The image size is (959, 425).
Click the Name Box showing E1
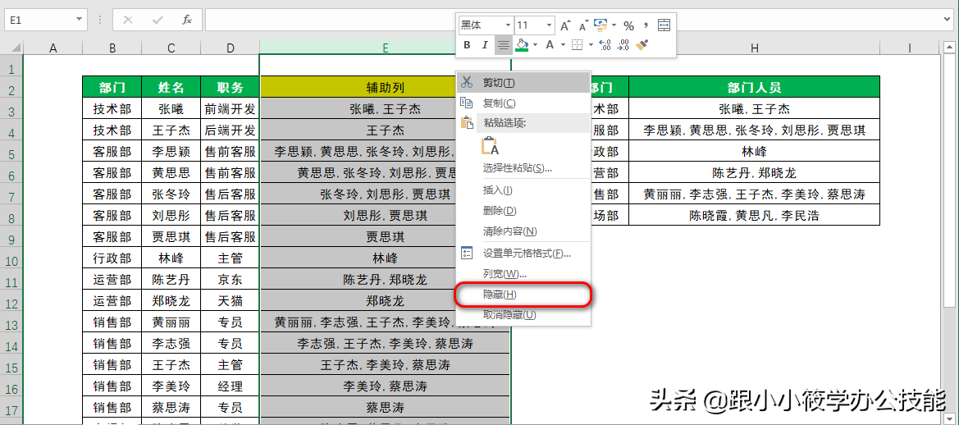(x=39, y=20)
